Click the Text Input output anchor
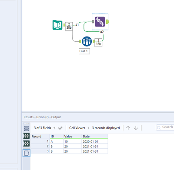 64,25
